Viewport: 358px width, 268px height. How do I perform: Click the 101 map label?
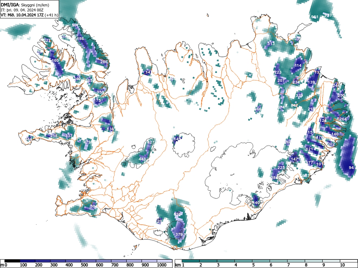320,164
